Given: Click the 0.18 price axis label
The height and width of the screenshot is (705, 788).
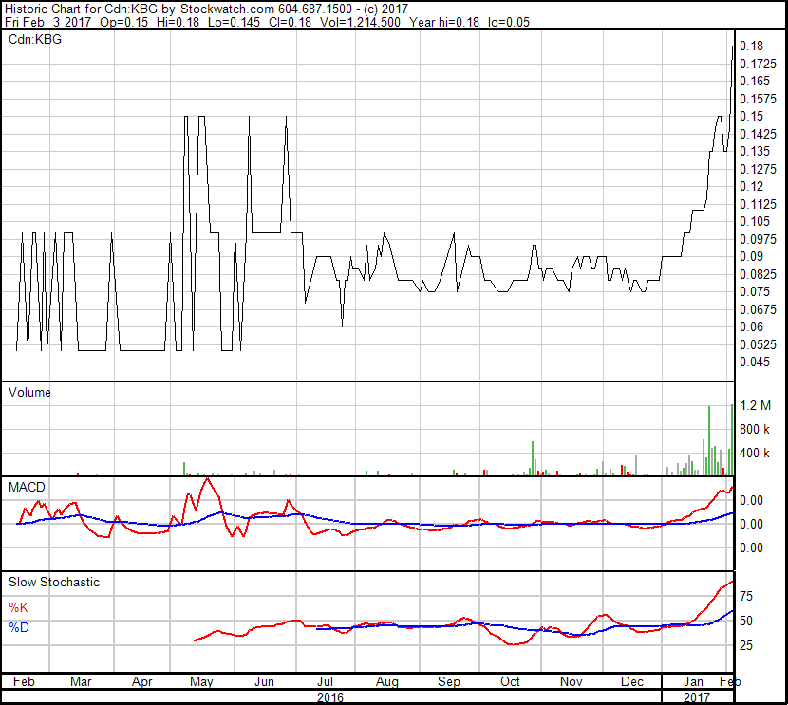Looking at the screenshot, I should tap(751, 46).
